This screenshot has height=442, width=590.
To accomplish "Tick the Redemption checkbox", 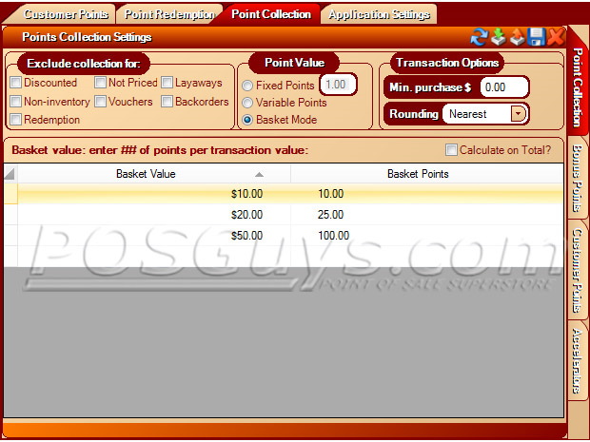I will tap(15, 120).
